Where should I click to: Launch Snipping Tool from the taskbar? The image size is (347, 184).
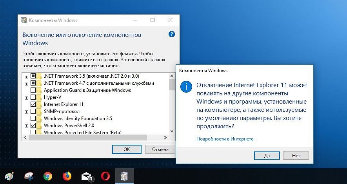(x=29, y=177)
